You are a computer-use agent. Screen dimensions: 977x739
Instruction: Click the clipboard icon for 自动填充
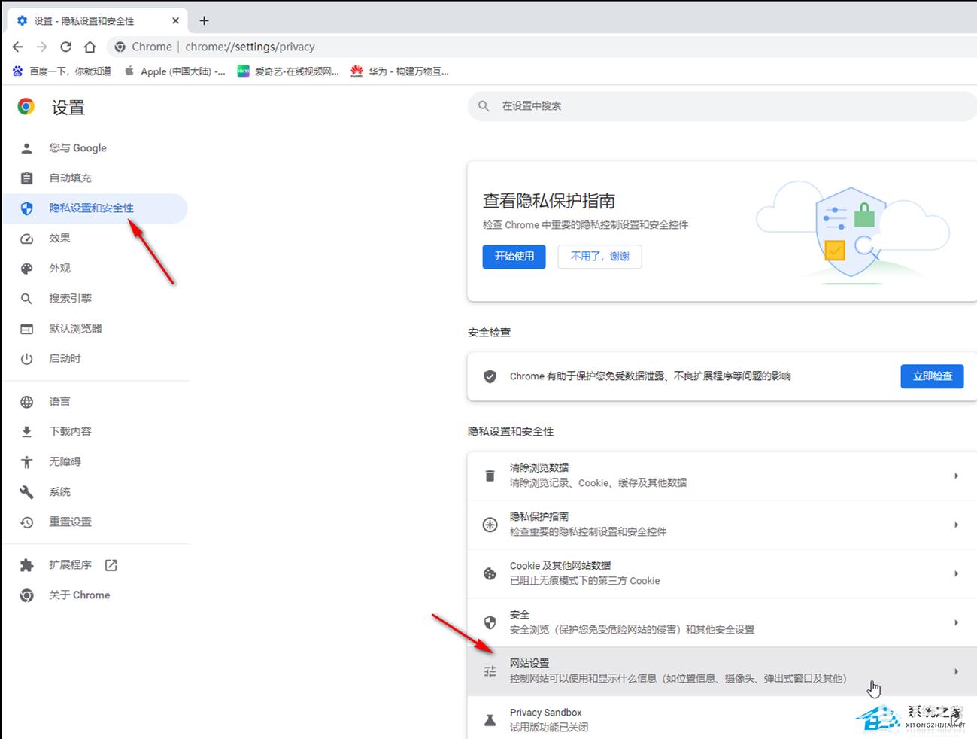[26, 178]
